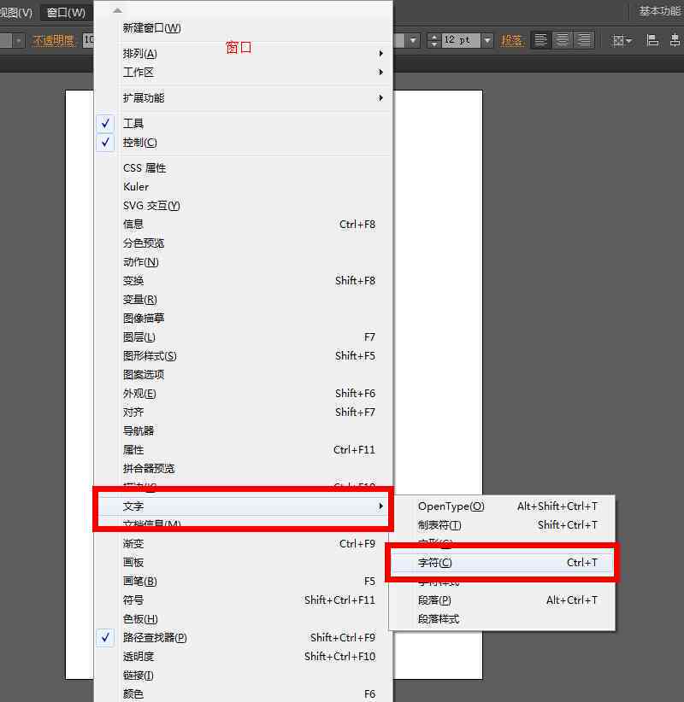684x702 pixels.
Task: Uncheck the 控制(C) panel entry
Action: click(243, 143)
